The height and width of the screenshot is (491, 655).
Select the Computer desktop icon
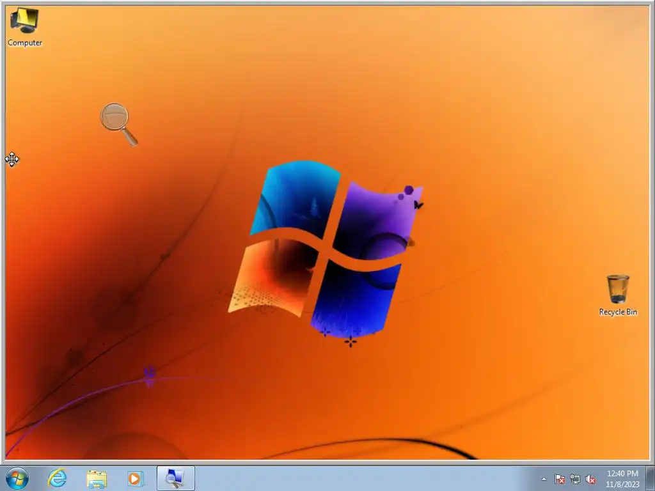pos(25,27)
